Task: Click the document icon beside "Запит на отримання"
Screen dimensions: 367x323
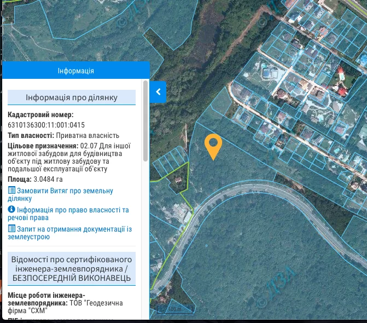Action: pos(11,228)
